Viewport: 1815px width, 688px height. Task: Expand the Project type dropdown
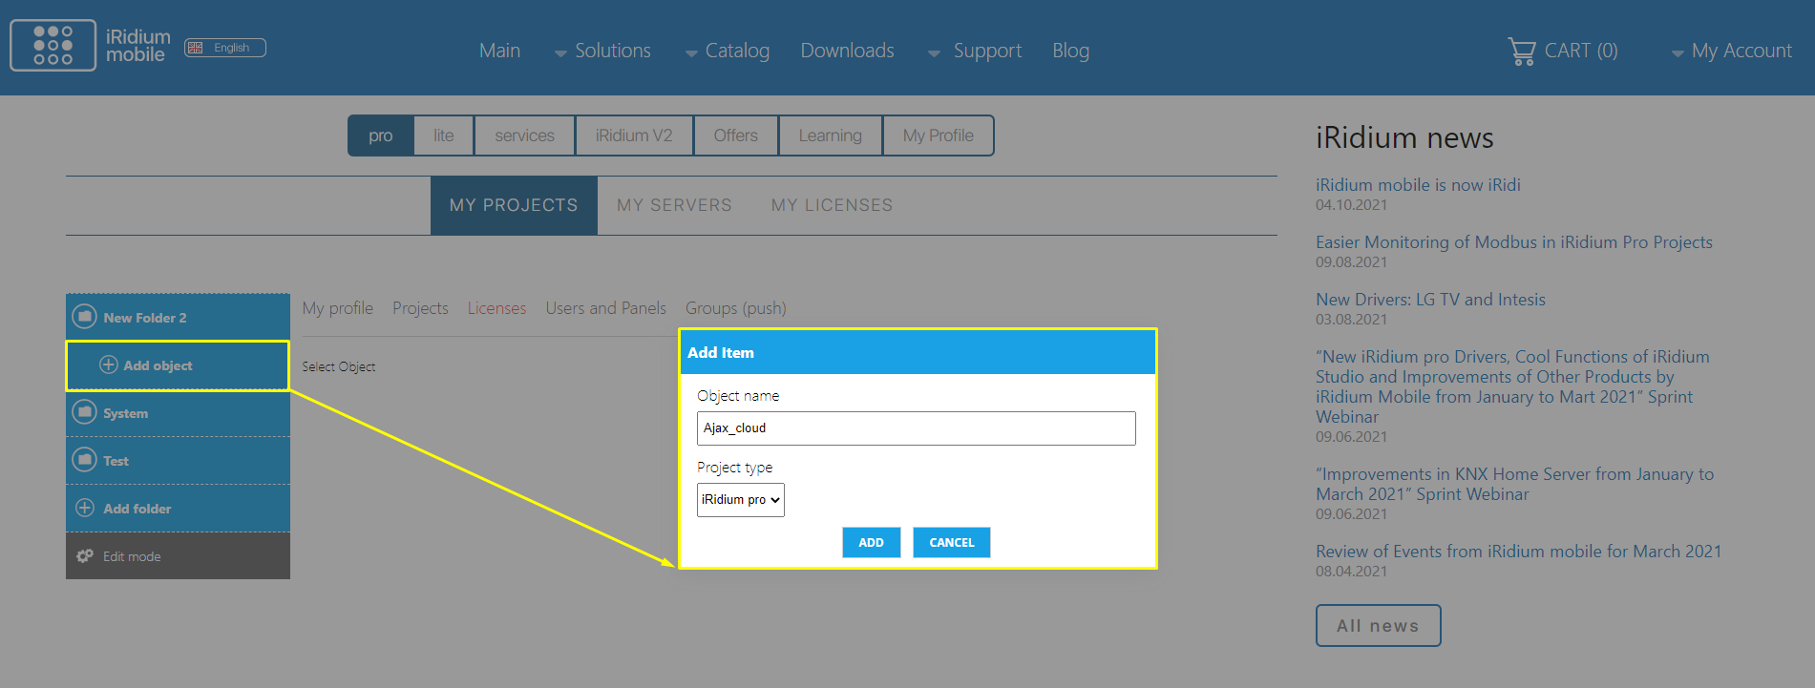click(x=740, y=500)
